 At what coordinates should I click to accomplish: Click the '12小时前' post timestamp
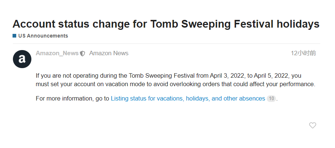tap(303, 53)
